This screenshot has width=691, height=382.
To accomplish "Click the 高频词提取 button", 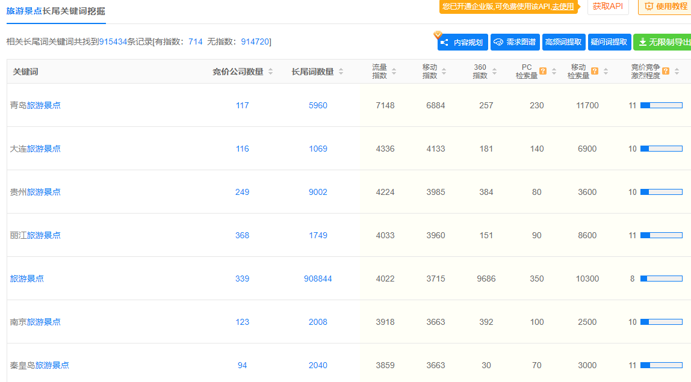I will point(563,42).
